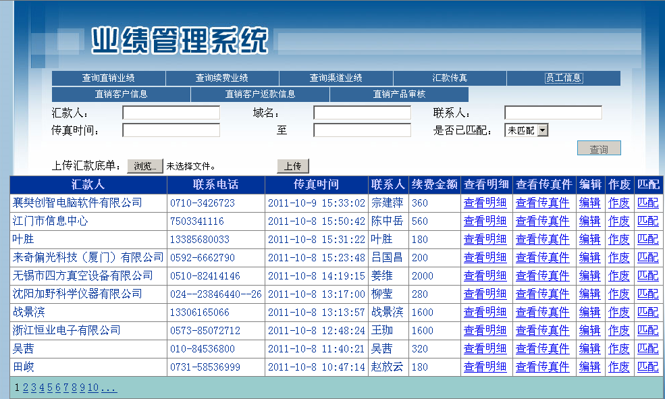Click 匹配 in 战景滨 row

648,313
